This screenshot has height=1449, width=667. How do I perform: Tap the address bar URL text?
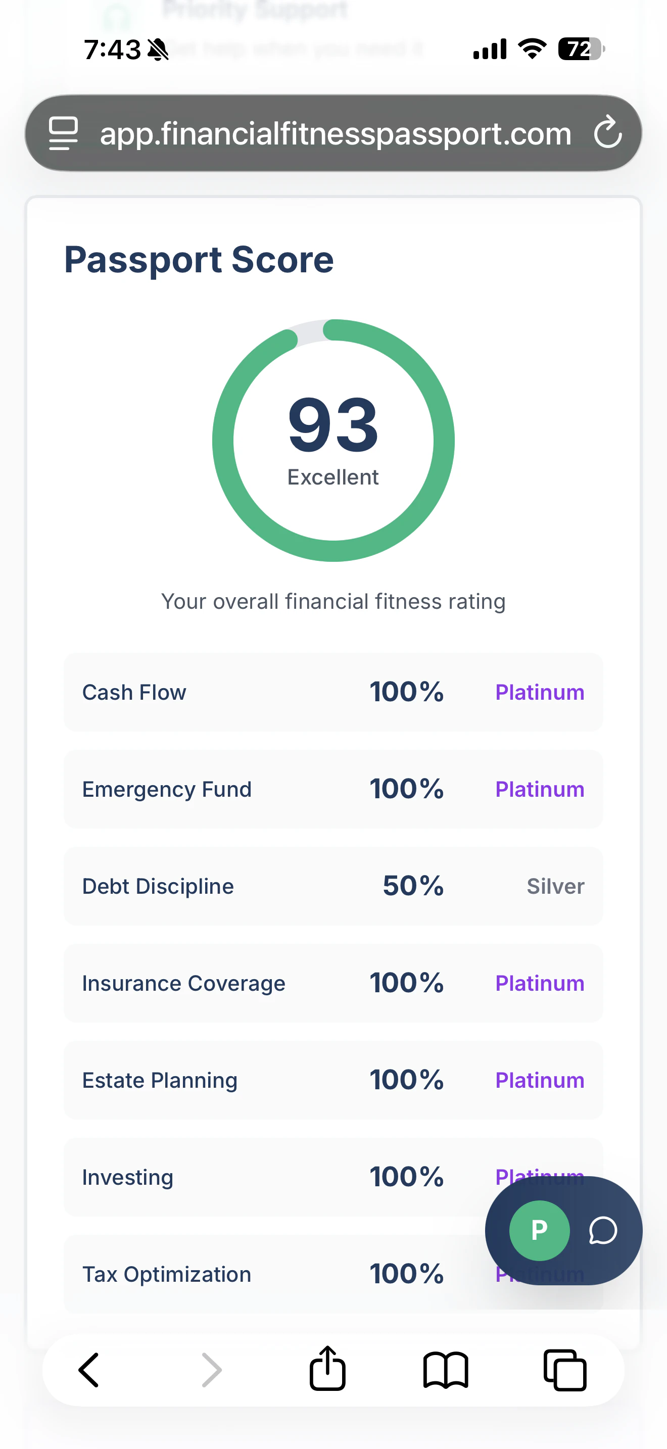(x=335, y=134)
